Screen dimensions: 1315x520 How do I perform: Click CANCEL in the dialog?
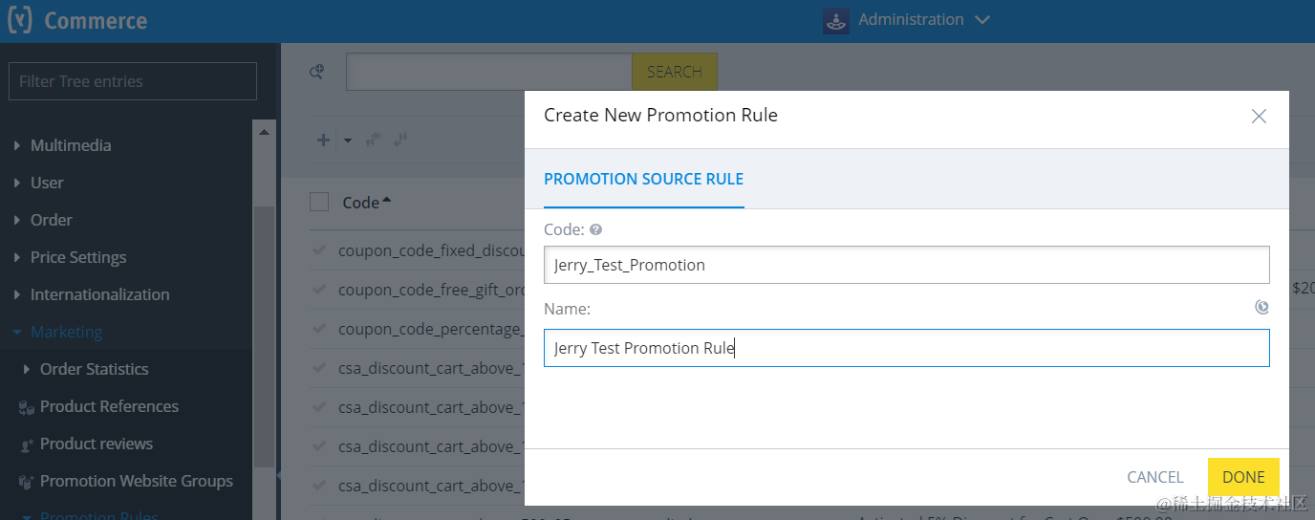[x=1154, y=477]
